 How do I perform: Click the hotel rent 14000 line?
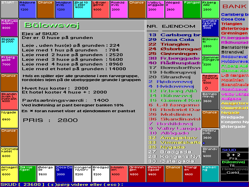point(74,69)
